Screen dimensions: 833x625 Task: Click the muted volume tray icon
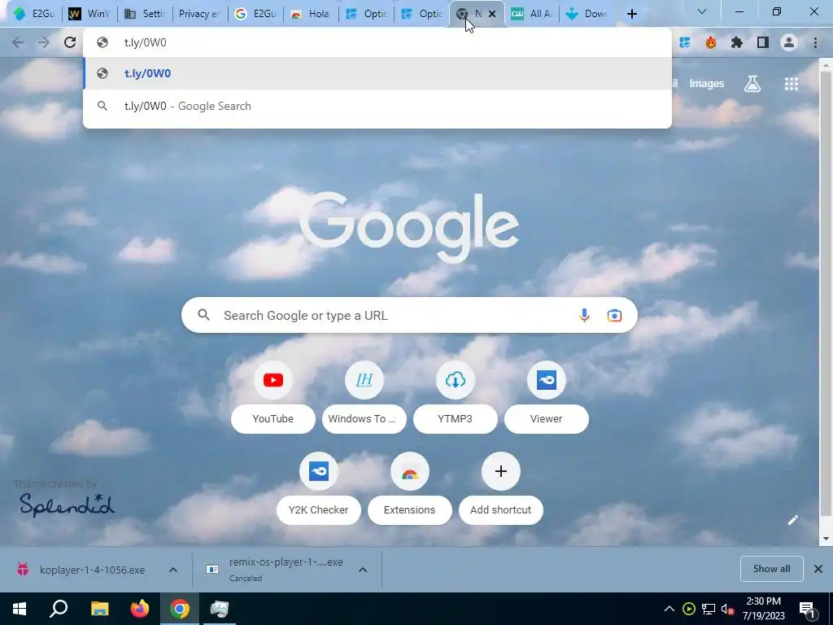[727, 609]
